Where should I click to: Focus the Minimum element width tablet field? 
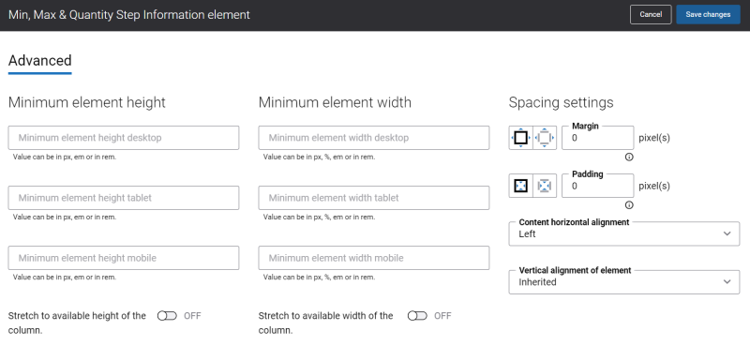click(374, 198)
